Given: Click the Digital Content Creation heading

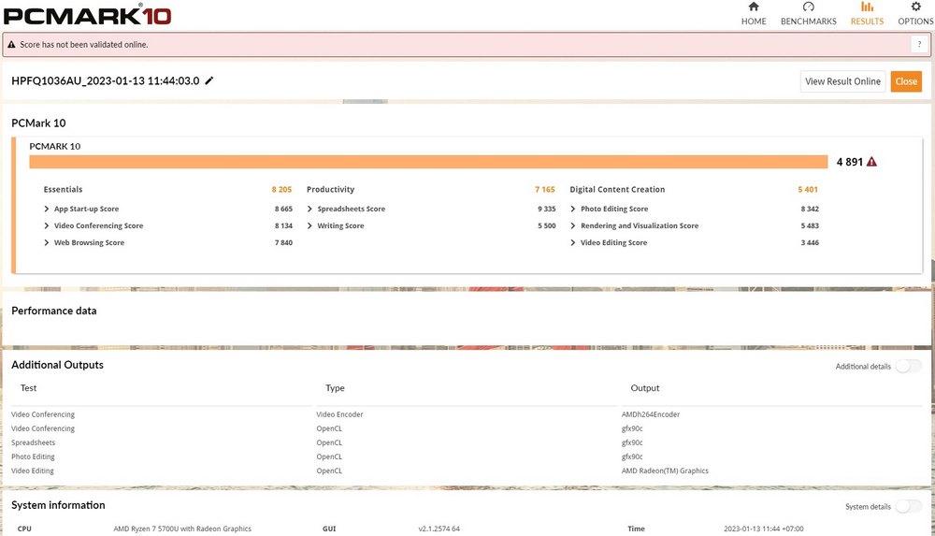Looking at the screenshot, I should [x=617, y=189].
